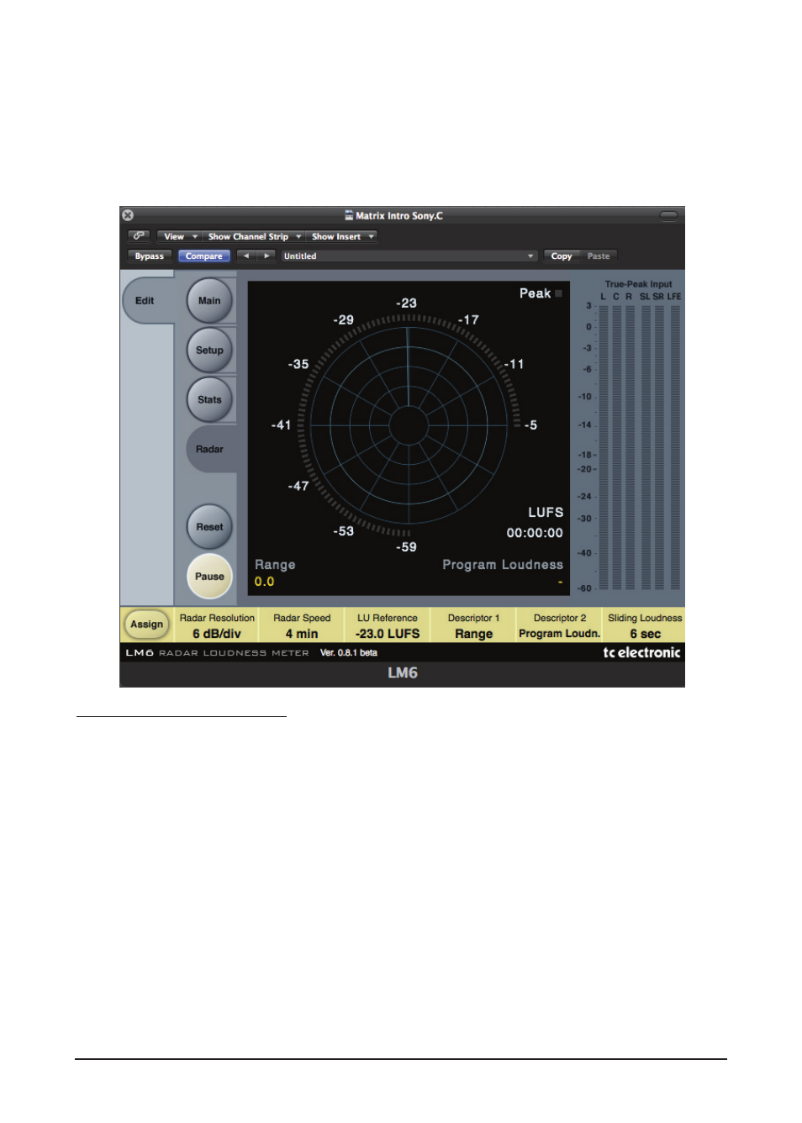
Task: Go to next preset with right arrow
Action: [x=266, y=256]
